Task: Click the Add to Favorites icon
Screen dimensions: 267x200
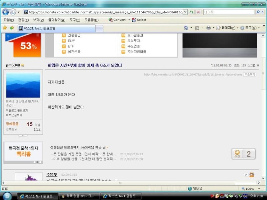Action: [x=12, y=28]
